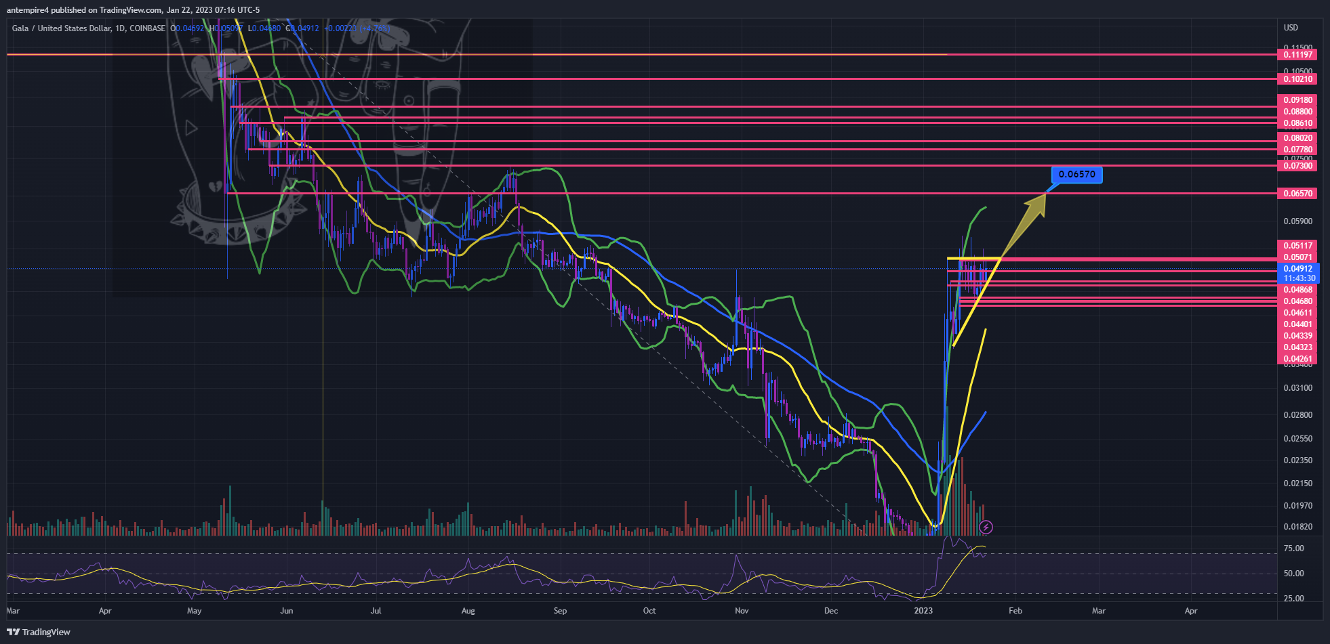The image size is (1330, 644).
Task: Click the pink 0.04680 axis price label
Action: pyautogui.click(x=1297, y=301)
